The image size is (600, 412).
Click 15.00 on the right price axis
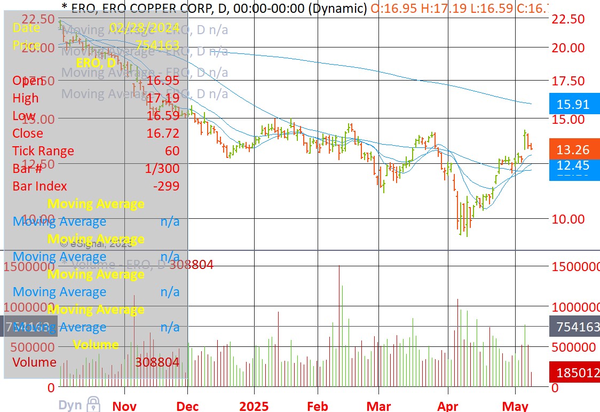568,119
